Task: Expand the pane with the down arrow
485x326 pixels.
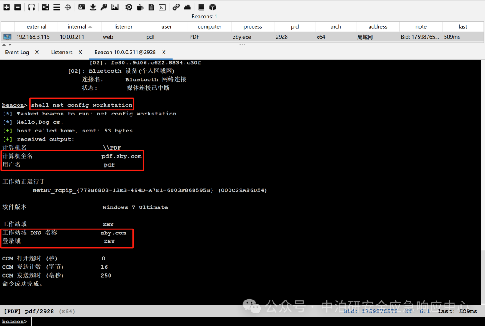Action: (10, 45)
